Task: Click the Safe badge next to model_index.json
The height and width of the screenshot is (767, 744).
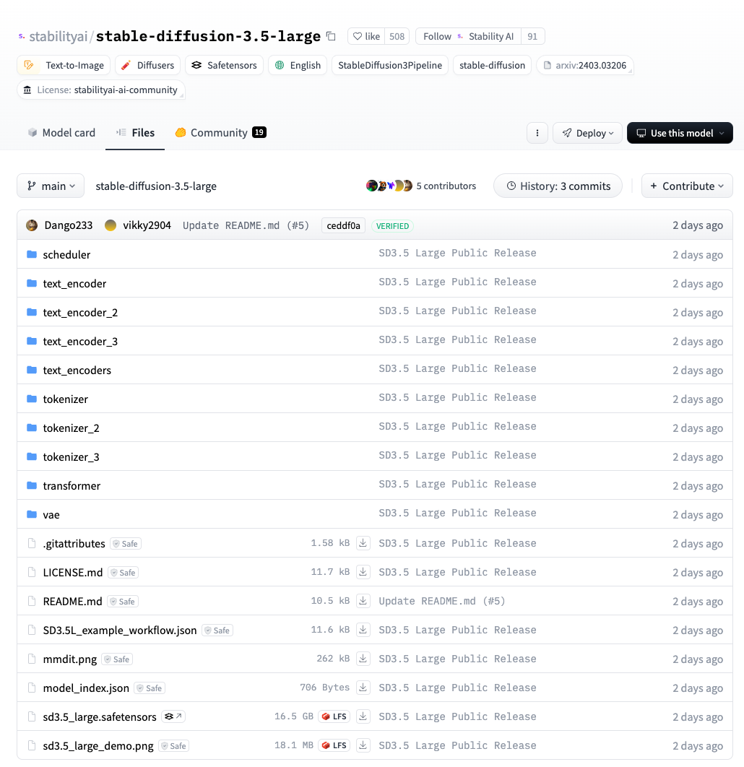Action: [x=150, y=688]
